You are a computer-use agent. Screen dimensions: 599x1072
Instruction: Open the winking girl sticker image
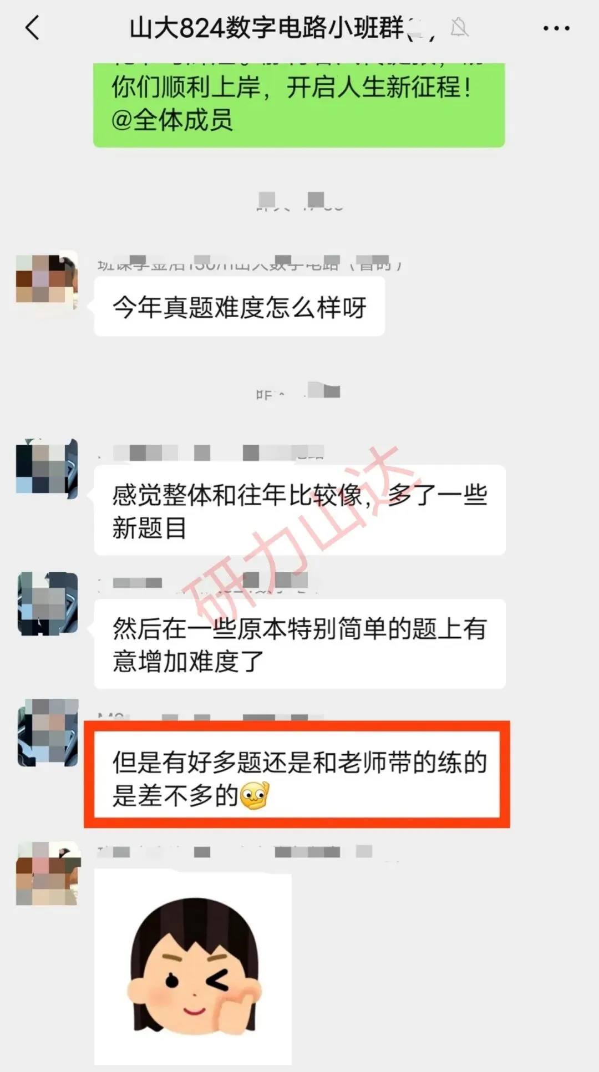tap(193, 967)
